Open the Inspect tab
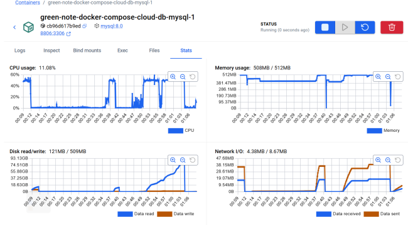 pyautogui.click(x=51, y=51)
